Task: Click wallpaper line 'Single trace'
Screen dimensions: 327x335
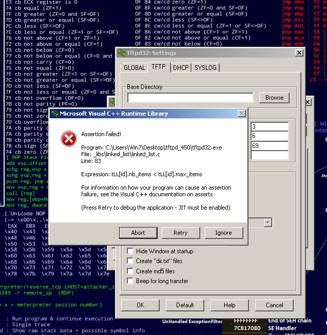Action: point(31,325)
